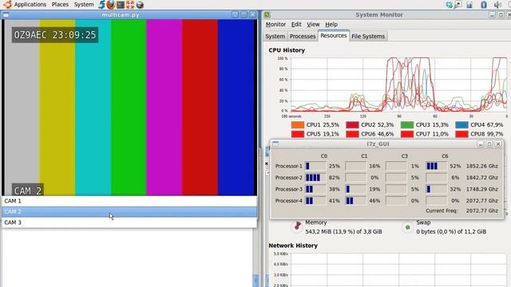Open the multicam.py window menu icon
The height and width of the screenshot is (287, 511).
[x=6, y=14]
